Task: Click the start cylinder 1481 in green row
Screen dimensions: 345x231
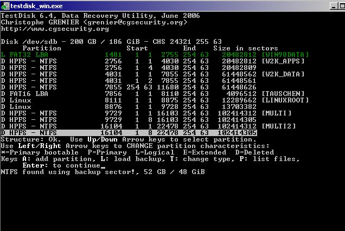Action: tap(113, 55)
